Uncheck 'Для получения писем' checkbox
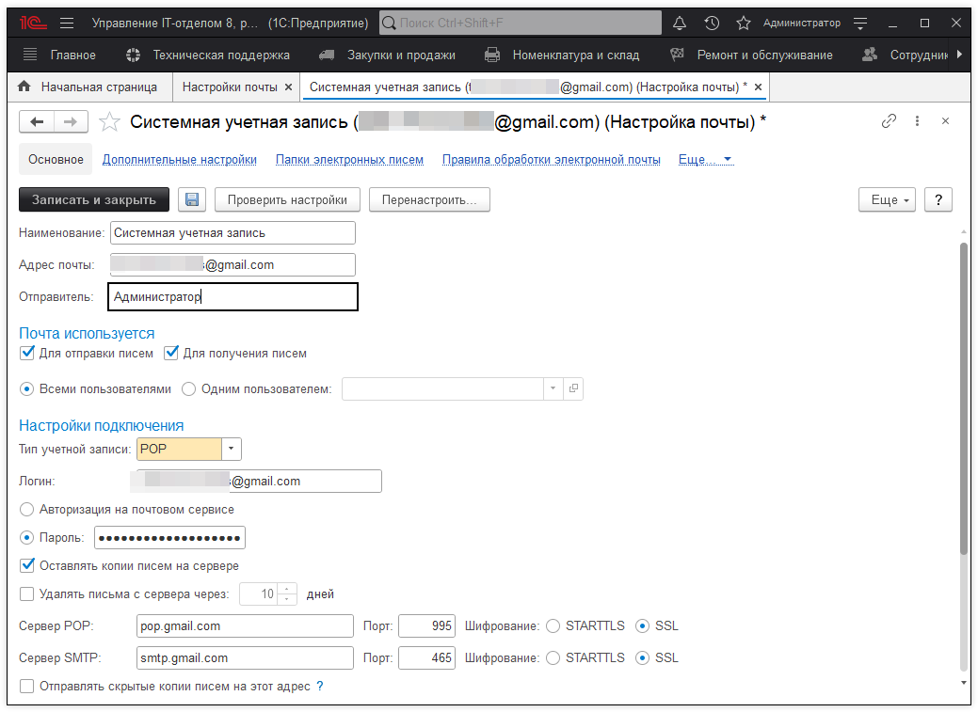The width and height of the screenshot is (978, 712). click(x=171, y=354)
